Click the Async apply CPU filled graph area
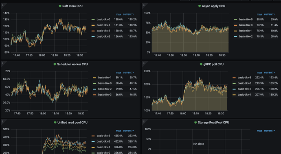Image resolution: width=281 pixels, height=154 pixels. click(x=190, y=33)
